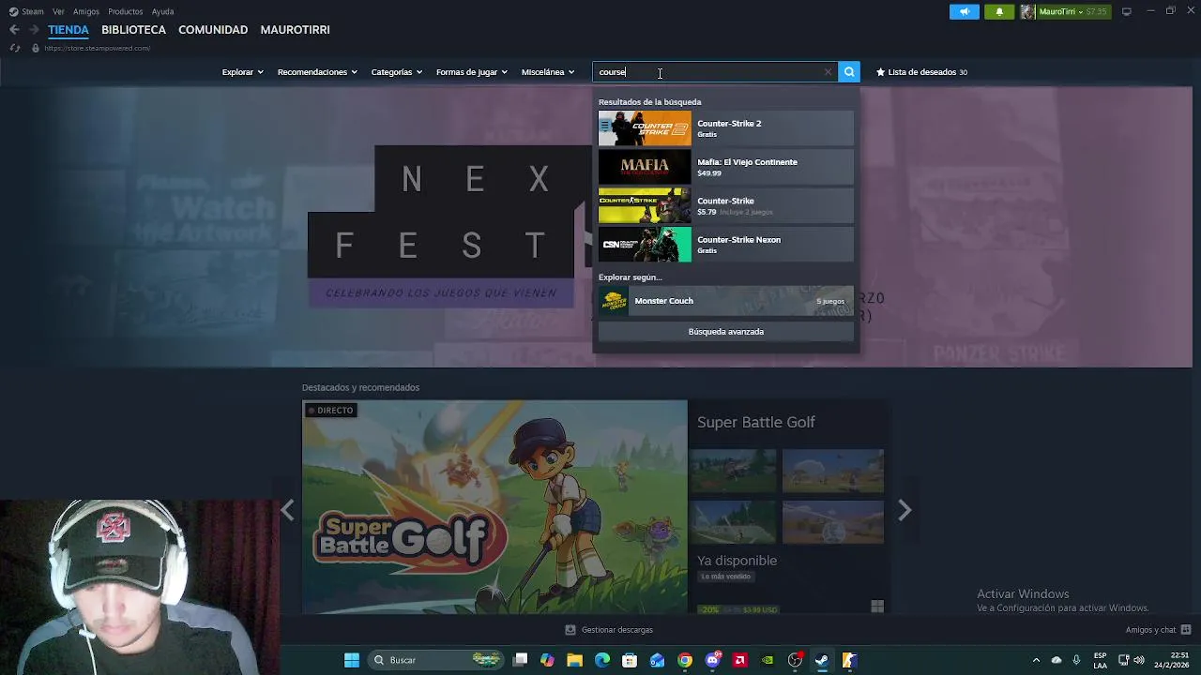The image size is (1201, 675).
Task: Open the Steam menu
Action: click(x=26, y=11)
